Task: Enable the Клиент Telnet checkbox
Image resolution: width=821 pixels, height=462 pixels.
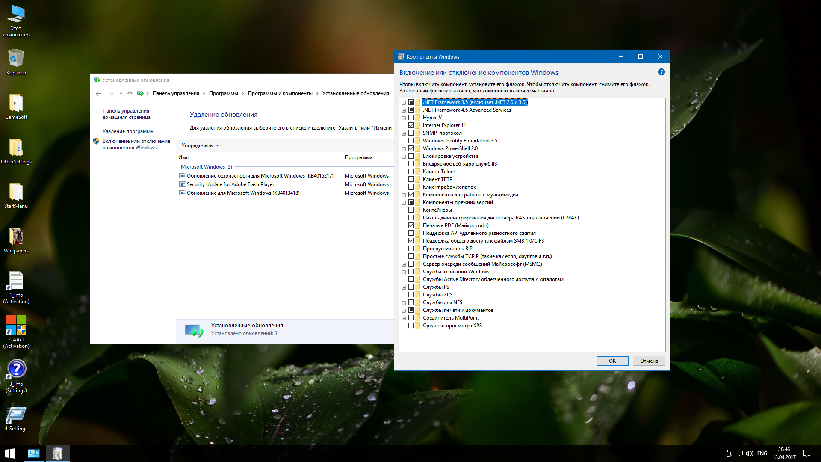Action: [x=411, y=172]
